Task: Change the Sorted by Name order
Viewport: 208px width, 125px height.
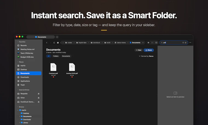Action: (x=146, y=56)
